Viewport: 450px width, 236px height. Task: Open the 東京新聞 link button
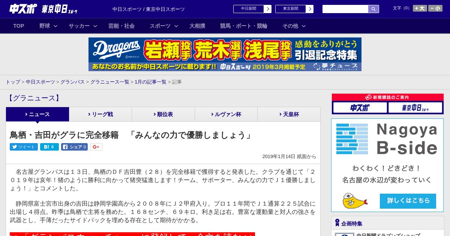[x=294, y=9]
